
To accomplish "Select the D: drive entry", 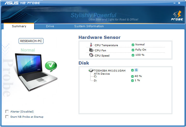I will [x=95, y=81].
